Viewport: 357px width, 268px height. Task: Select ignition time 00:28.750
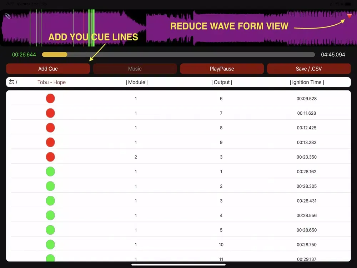pos(306,244)
